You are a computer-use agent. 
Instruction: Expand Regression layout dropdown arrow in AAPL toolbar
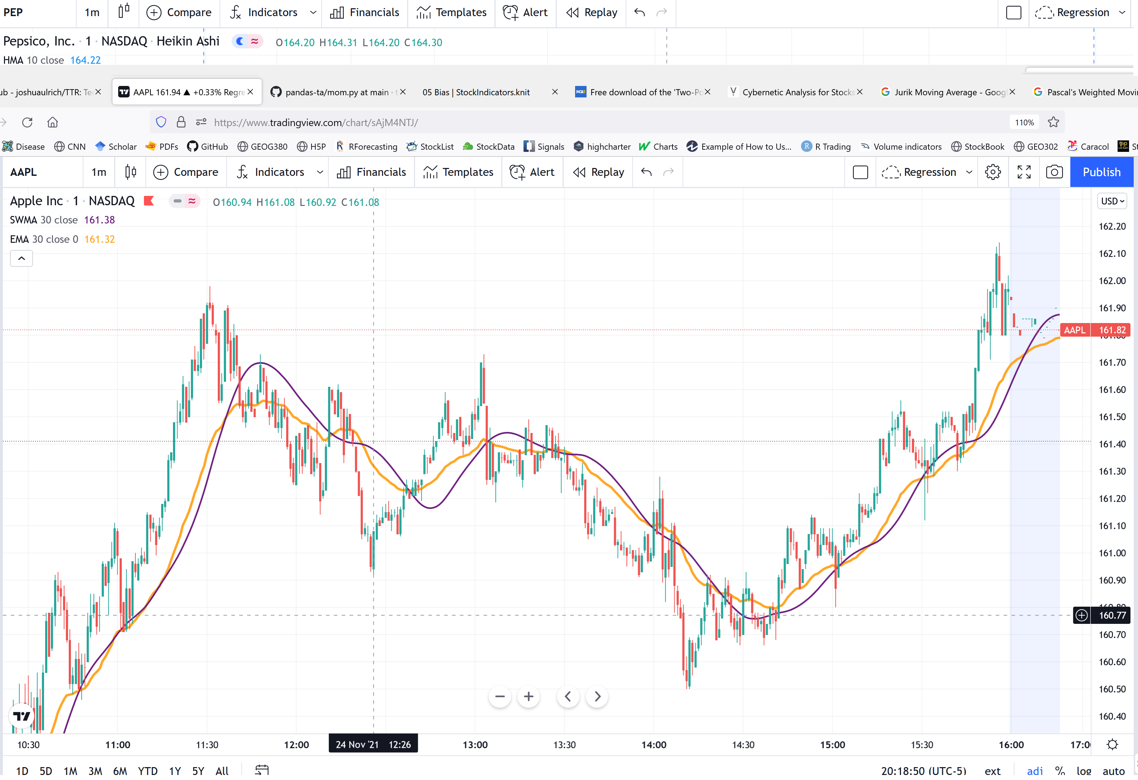tap(969, 172)
